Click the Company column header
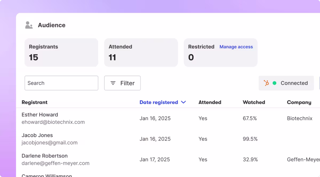Viewport: 320px width, 177px height. click(x=299, y=102)
